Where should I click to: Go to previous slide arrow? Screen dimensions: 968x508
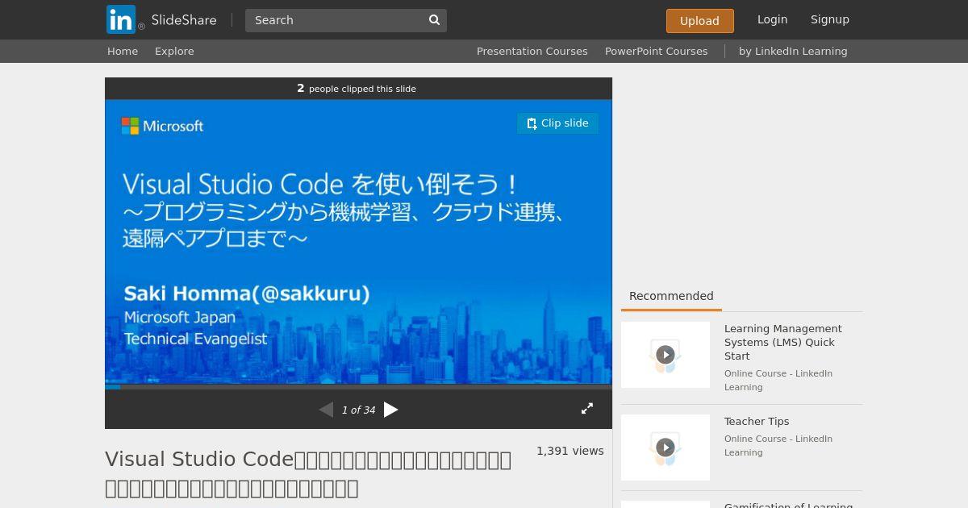(326, 410)
